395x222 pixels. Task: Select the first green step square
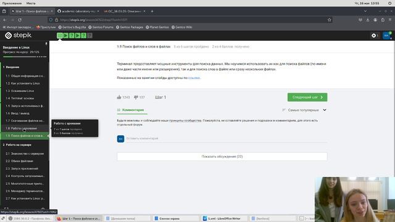[x=60, y=36]
